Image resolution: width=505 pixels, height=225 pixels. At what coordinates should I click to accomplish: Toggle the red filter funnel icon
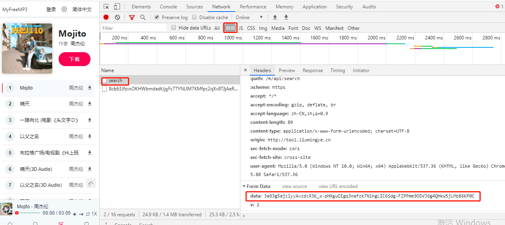[132, 18]
